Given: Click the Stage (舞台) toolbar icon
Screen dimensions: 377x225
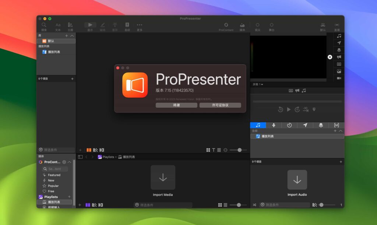Looking at the screenshot, I should point(271,25).
